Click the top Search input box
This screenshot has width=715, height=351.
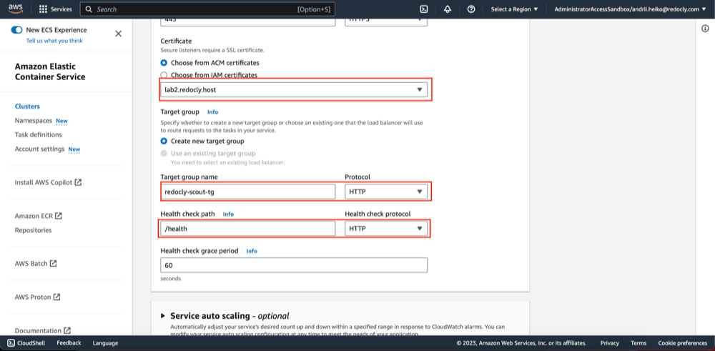click(207, 9)
